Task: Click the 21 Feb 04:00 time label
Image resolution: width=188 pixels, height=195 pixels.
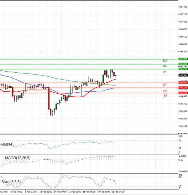Action: point(118,192)
